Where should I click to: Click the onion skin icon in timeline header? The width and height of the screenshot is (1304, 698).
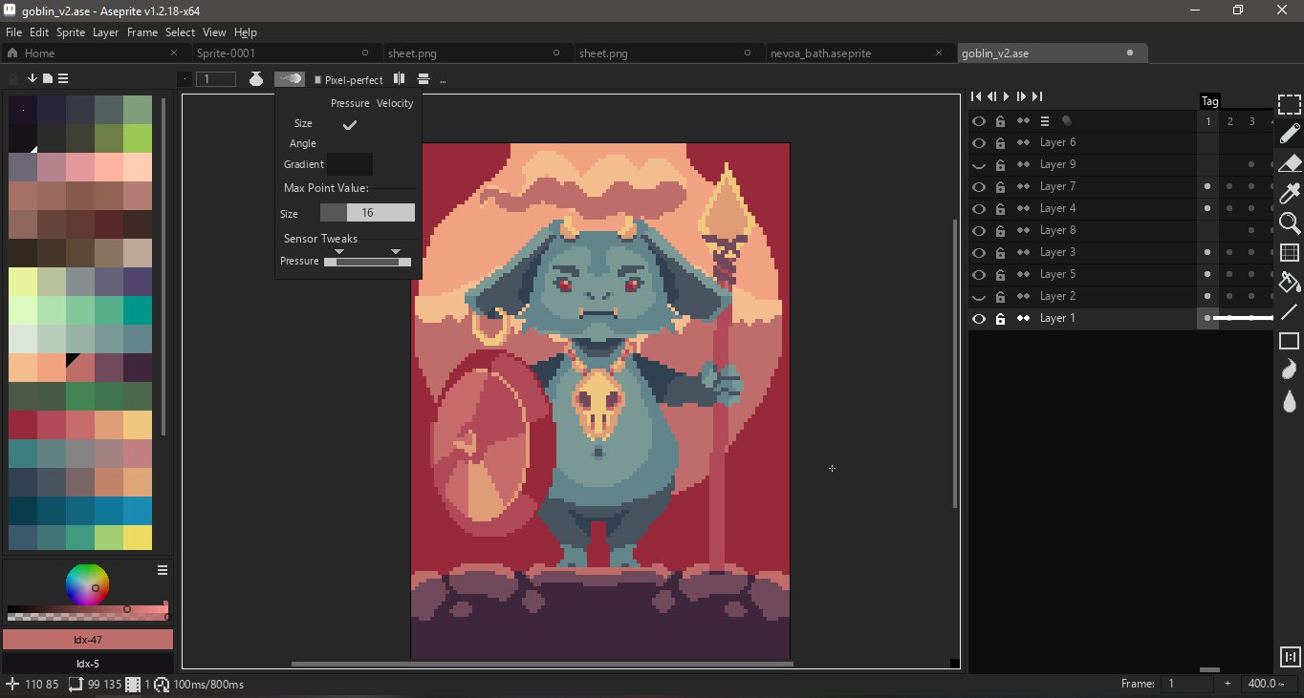(1067, 121)
